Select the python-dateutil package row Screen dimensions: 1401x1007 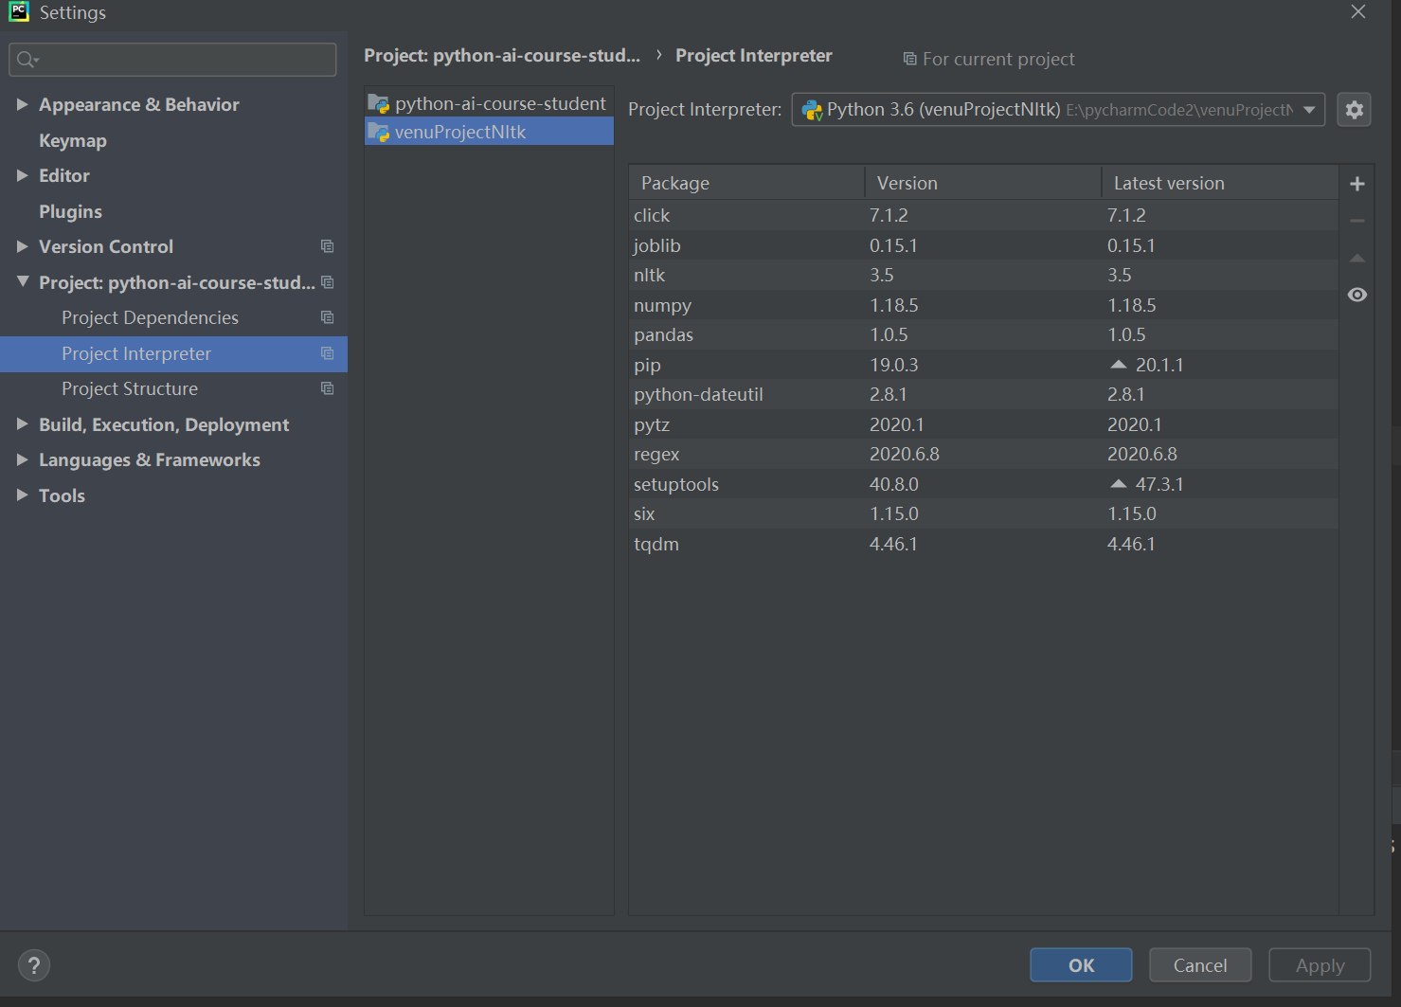(983, 394)
